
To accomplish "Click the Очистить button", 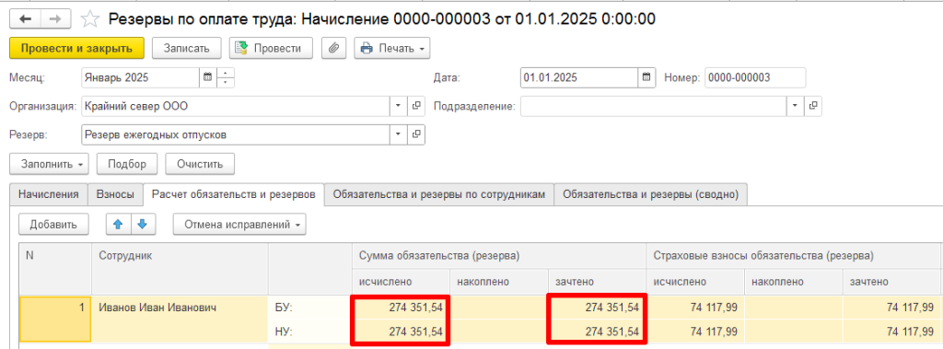I will [200, 164].
